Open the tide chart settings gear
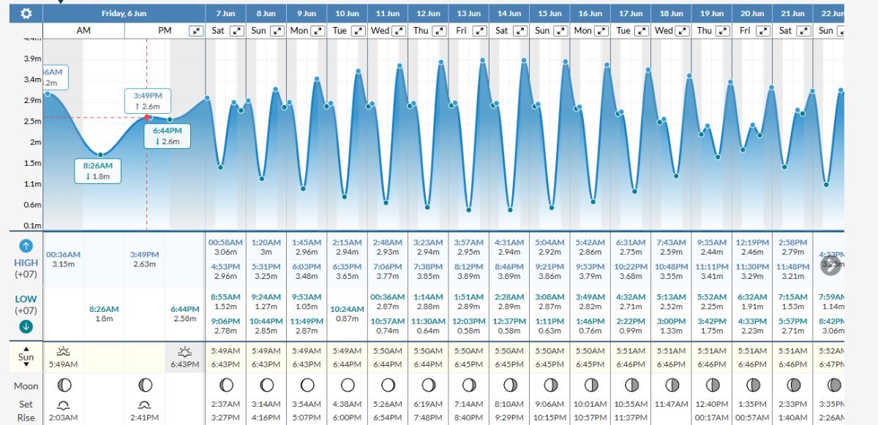Image resolution: width=878 pixels, height=425 pixels. click(x=26, y=14)
